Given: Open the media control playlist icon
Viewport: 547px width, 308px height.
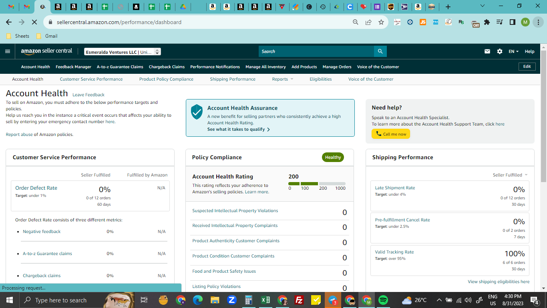Looking at the screenshot, I should click(499, 22).
